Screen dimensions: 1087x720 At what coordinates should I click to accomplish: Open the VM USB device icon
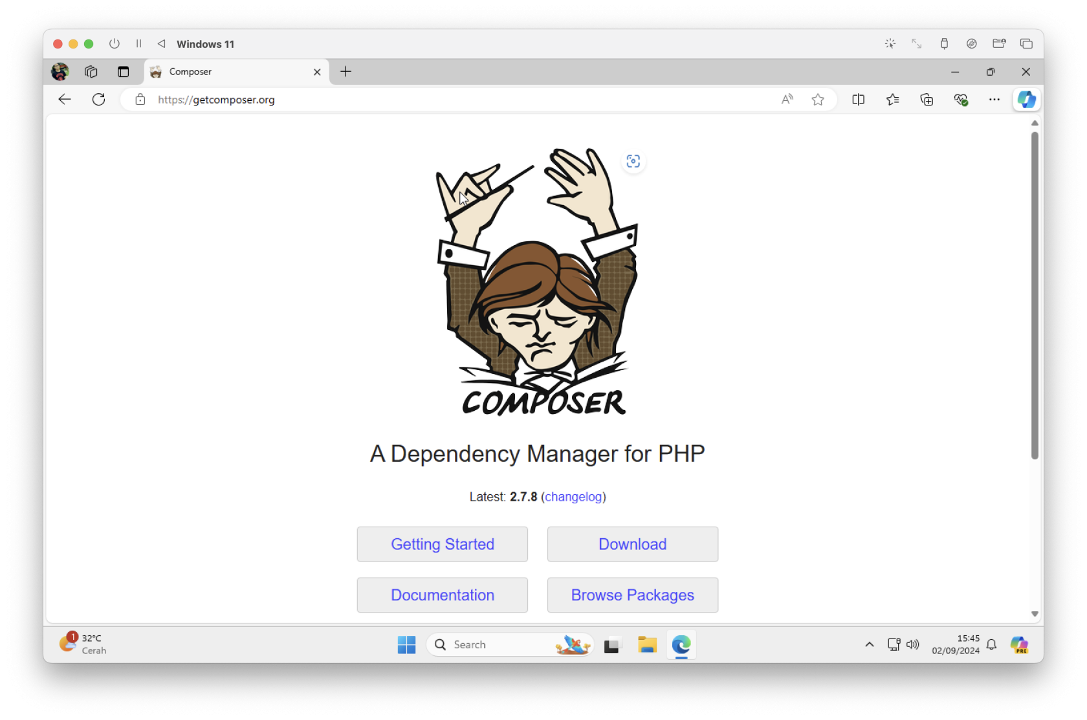point(945,44)
